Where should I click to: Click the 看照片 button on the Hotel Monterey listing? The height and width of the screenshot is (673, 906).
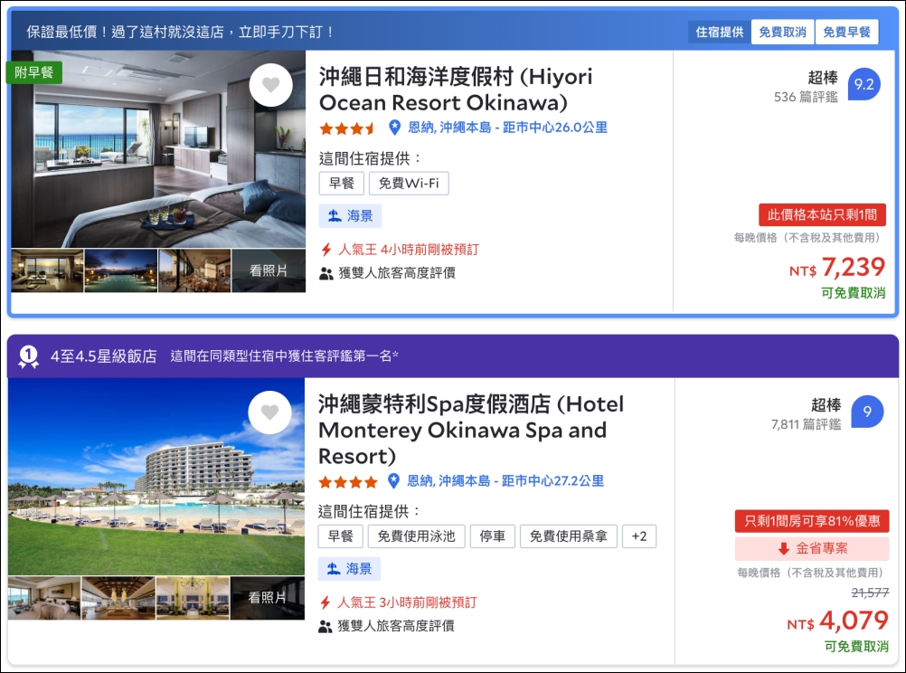(268, 598)
